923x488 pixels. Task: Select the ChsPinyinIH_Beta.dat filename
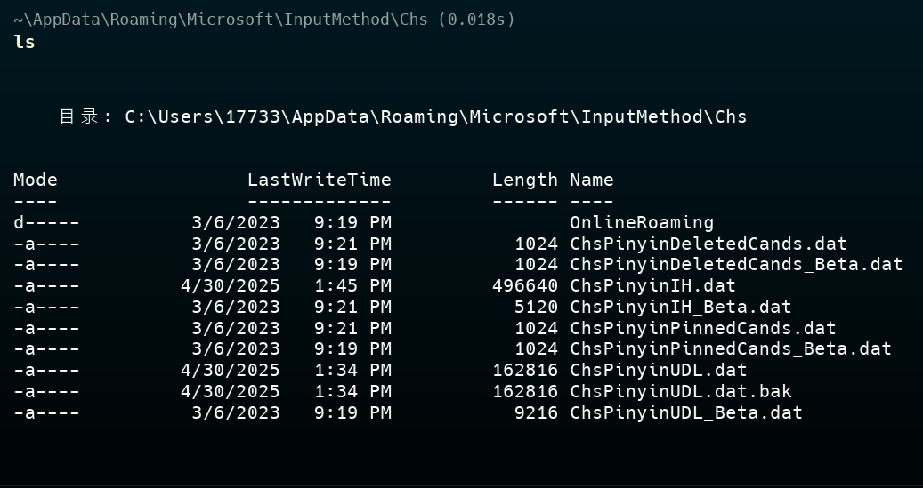(680, 308)
